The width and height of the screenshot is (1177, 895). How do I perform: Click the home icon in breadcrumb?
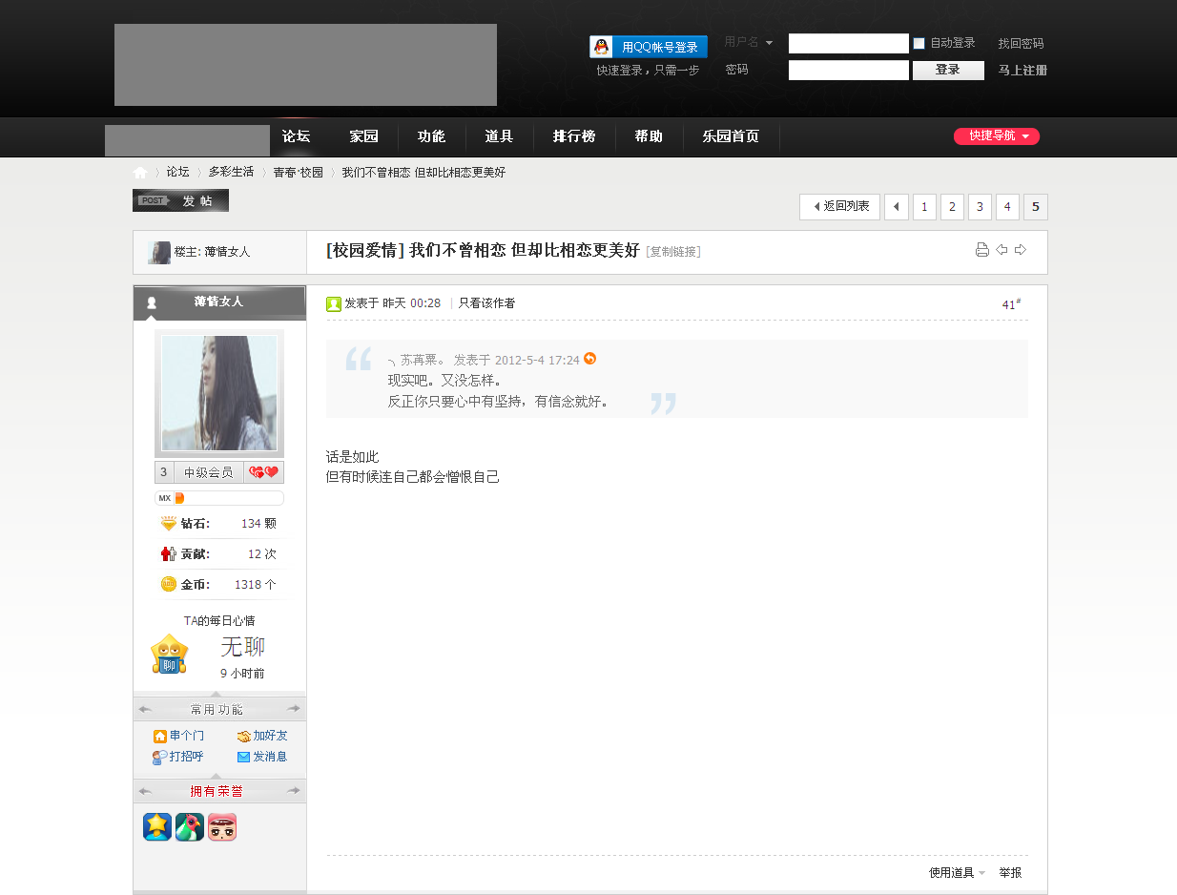[x=140, y=173]
